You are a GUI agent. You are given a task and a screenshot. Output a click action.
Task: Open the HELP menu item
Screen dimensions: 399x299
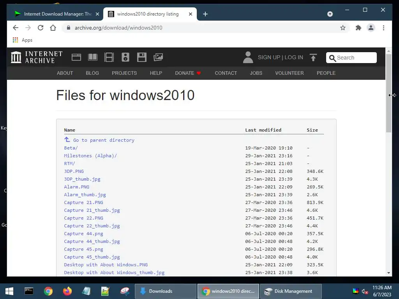coord(156,73)
